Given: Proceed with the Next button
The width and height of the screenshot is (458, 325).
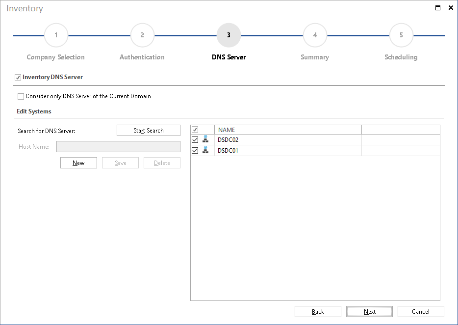Looking at the screenshot, I should tap(370, 312).
